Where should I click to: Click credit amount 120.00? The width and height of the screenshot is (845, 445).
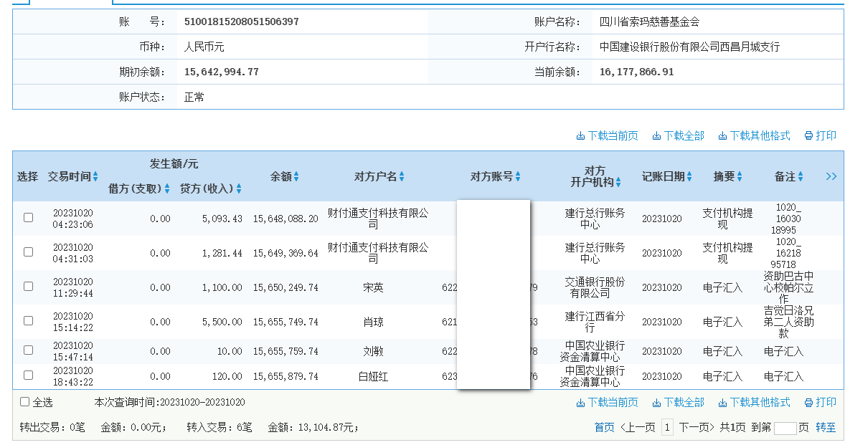[x=227, y=377]
